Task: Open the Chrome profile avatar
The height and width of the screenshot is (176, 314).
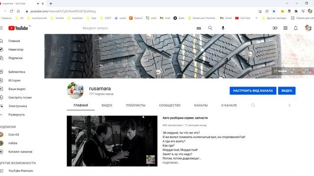Action: 310,11
